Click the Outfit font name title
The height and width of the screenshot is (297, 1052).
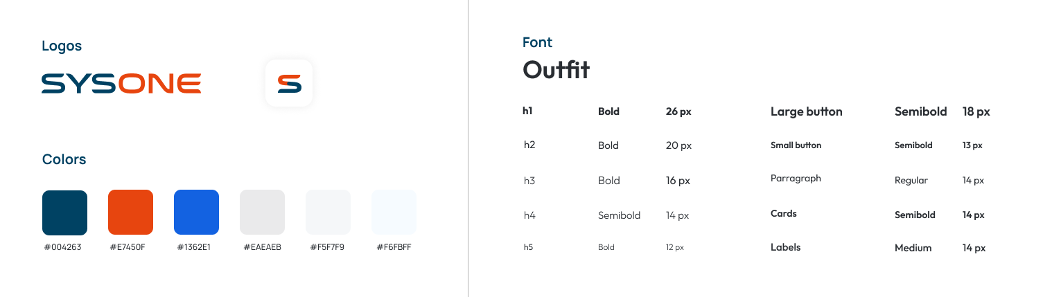coord(556,69)
